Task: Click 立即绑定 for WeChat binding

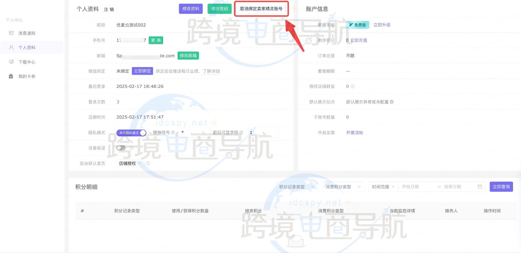Action: click(x=142, y=71)
